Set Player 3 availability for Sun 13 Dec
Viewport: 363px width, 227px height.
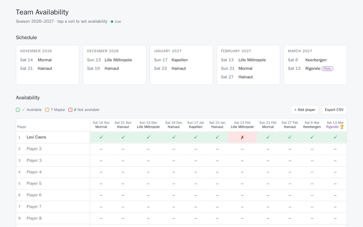point(148,161)
